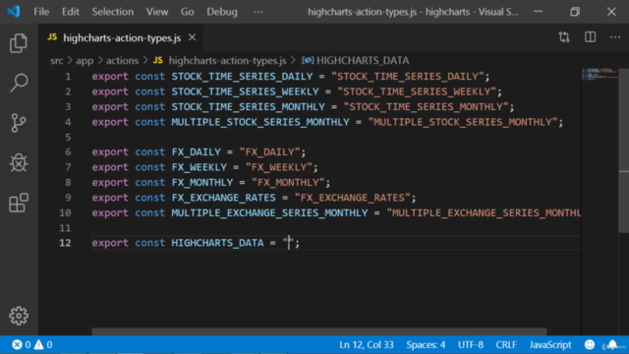Open changes compare icon in editor toolbar
This screenshot has width=629, height=354.
(564, 37)
